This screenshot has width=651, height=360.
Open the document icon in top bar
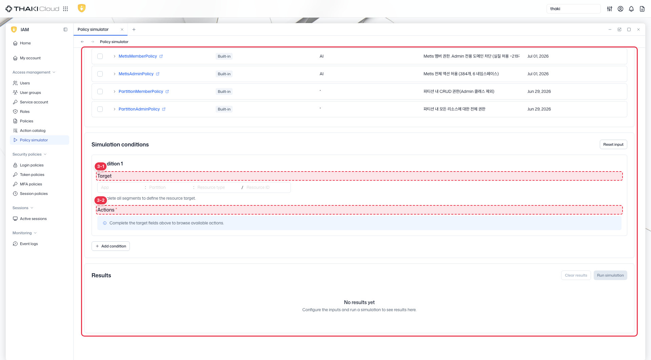point(642,9)
